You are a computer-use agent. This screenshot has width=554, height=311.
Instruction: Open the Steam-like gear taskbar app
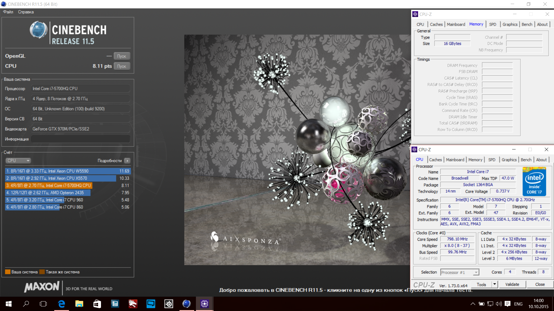pos(169,304)
